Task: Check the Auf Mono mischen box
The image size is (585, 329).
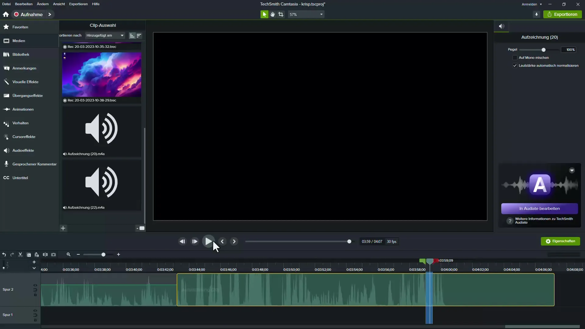Action: coord(515,58)
